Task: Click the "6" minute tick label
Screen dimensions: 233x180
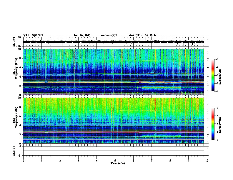Action: point(133,161)
